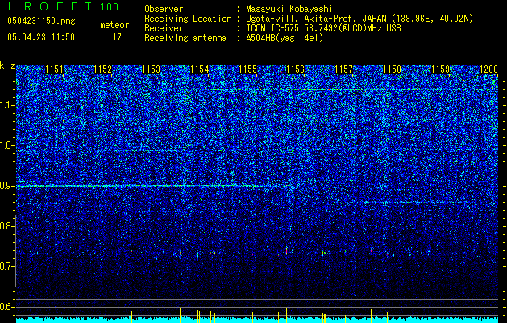Select observer name Masayuki Kobayashi
The width and height of the screenshot is (507, 323).
click(x=289, y=9)
